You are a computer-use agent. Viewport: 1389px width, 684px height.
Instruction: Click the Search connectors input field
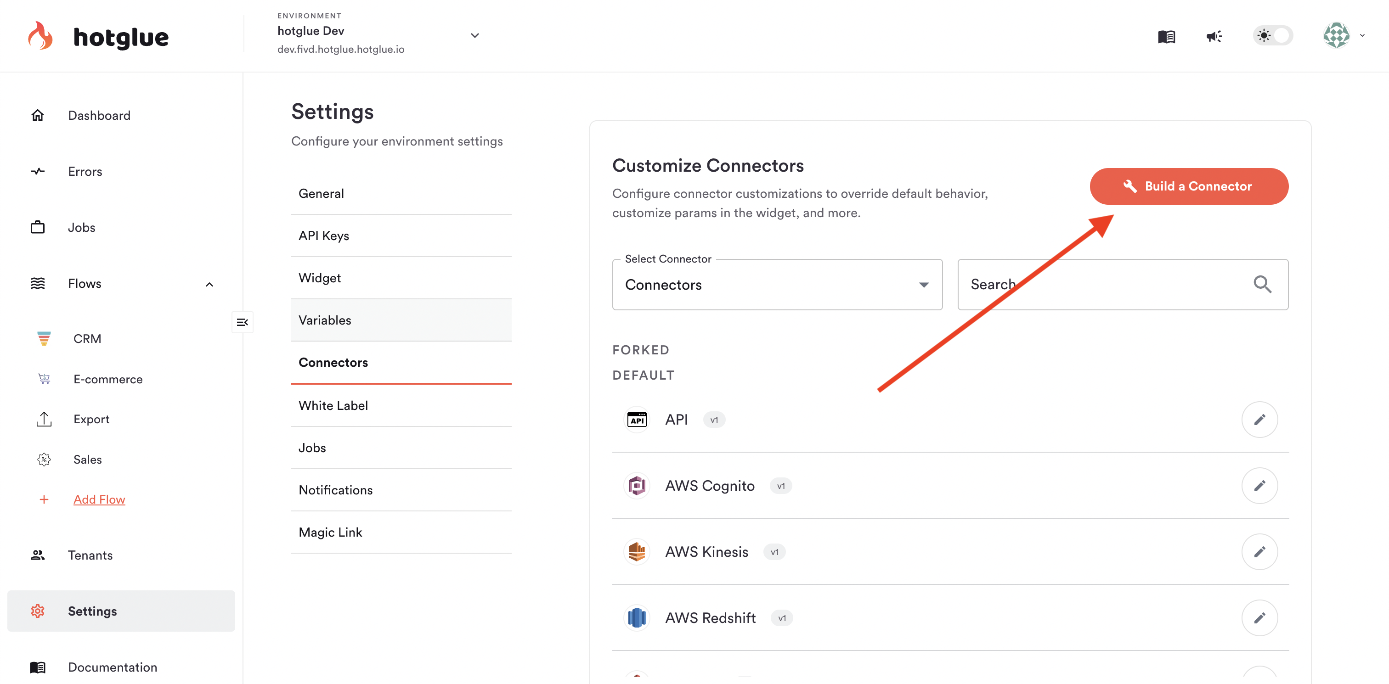tap(1123, 285)
